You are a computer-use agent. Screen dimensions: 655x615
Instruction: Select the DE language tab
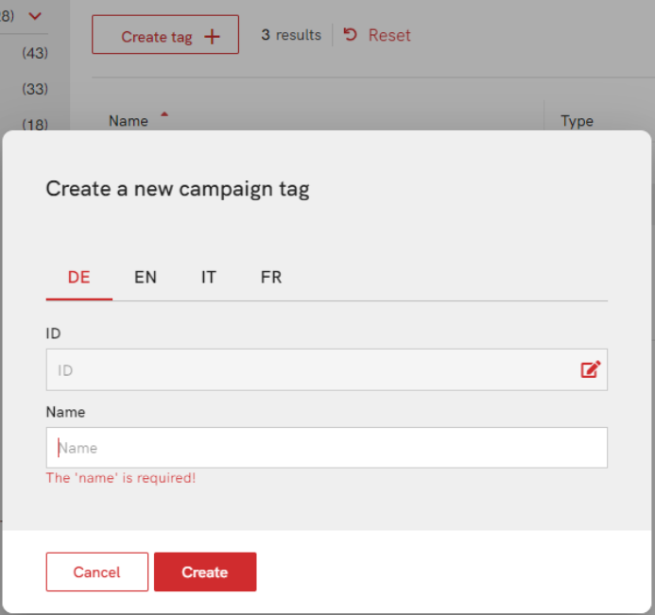[79, 277]
